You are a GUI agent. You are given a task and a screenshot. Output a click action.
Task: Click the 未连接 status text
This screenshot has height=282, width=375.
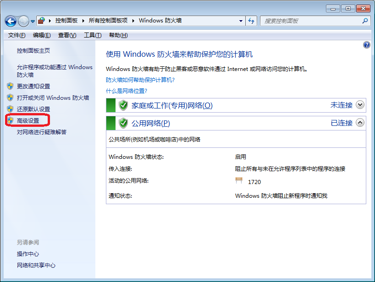point(342,105)
